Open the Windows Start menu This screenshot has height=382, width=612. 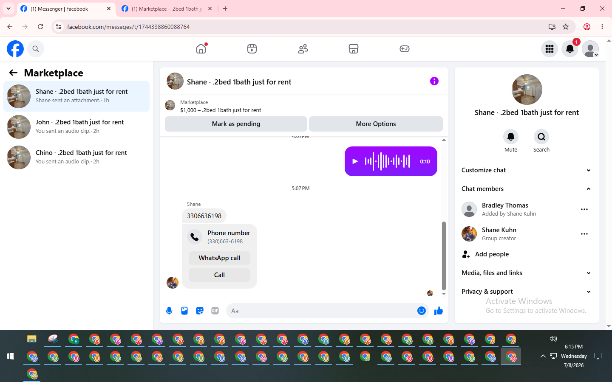(x=10, y=356)
